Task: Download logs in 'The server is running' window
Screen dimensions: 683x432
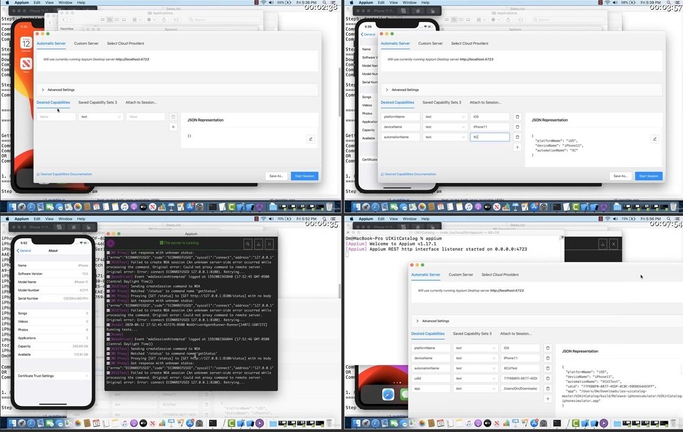Action: [x=258, y=244]
